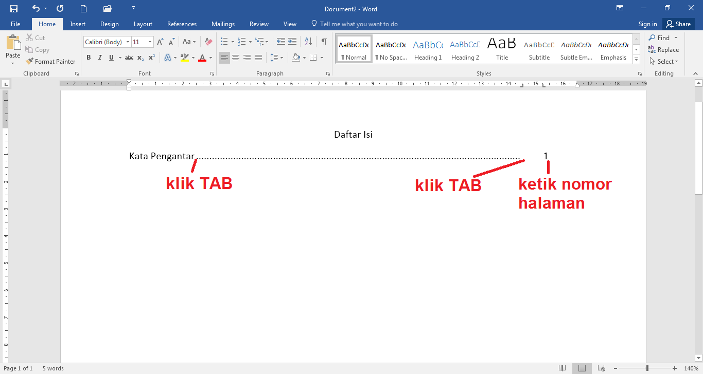Center the paragraph text
The width and height of the screenshot is (703, 374).
click(236, 58)
